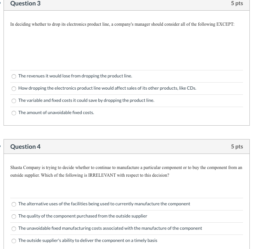Click the Question 3 prompt text
262x249 pixels.
(x=122, y=24)
